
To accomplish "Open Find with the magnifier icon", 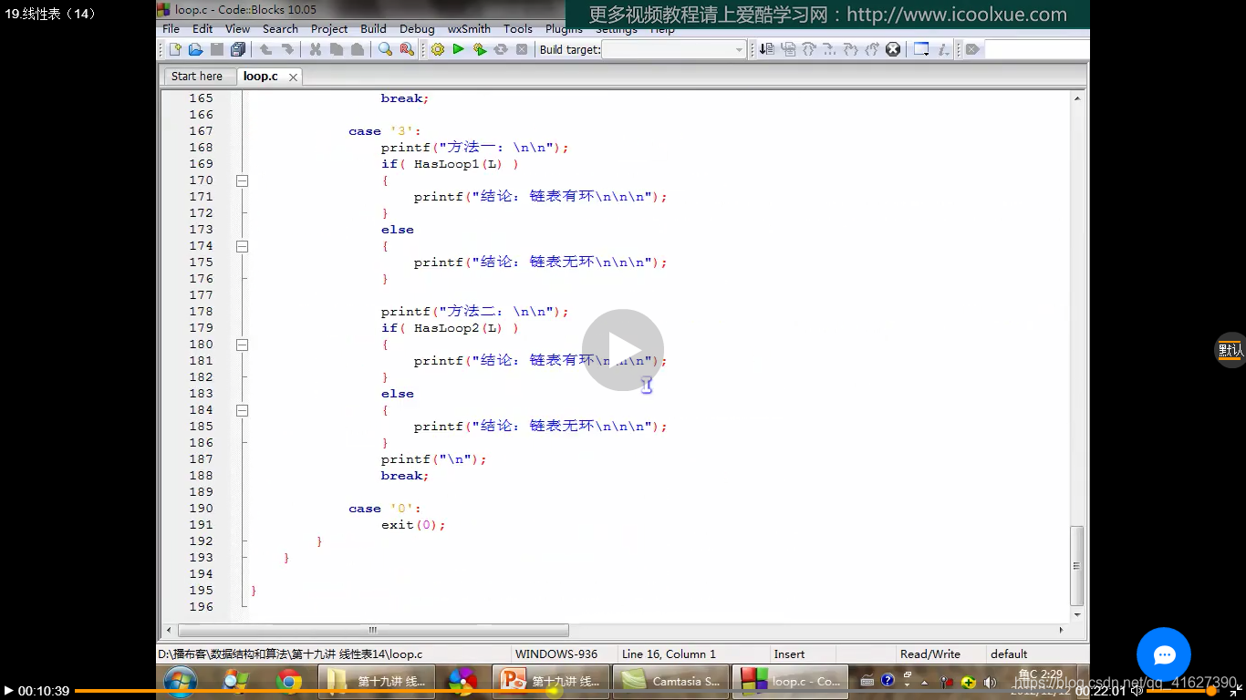I will click(385, 49).
